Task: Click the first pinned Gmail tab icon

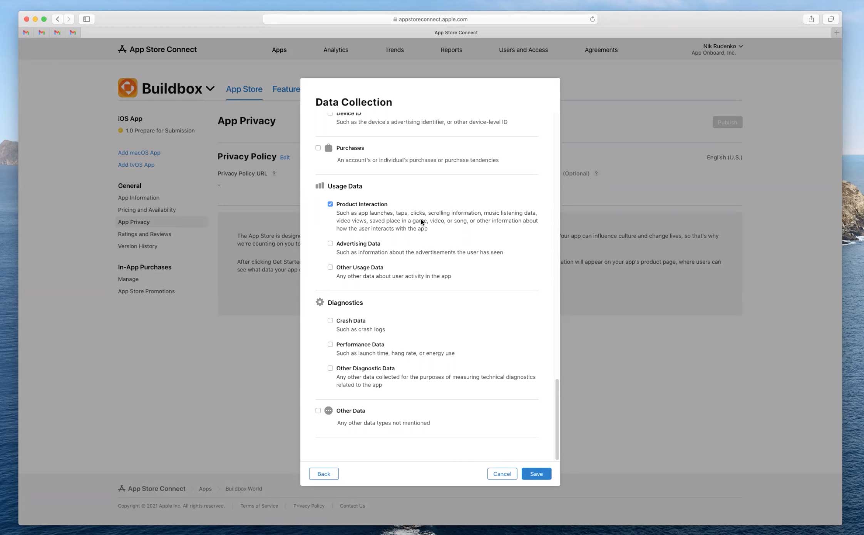Action: 26,33
